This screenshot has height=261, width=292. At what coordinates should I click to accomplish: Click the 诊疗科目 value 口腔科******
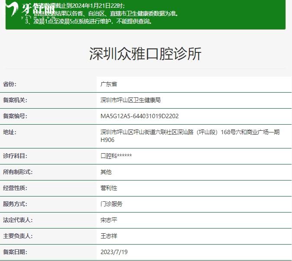(x=116, y=156)
